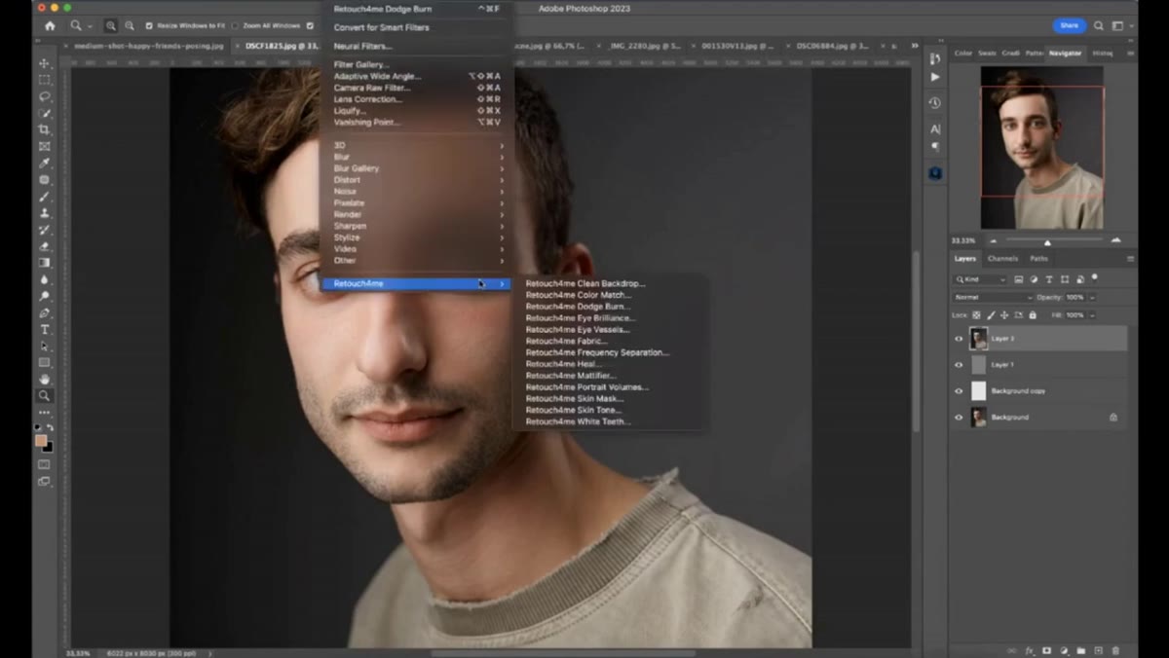Viewport: 1169px width, 658px height.
Task: Click the Actions play icon in side strip
Action: (x=935, y=77)
